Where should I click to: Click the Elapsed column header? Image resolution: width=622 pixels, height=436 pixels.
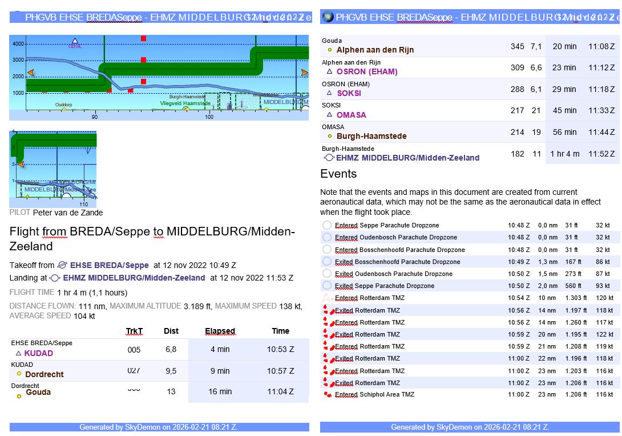(220, 331)
